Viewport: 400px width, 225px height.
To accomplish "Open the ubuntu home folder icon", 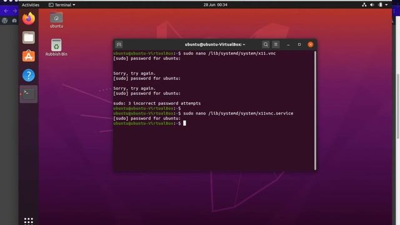I will tap(56, 20).
